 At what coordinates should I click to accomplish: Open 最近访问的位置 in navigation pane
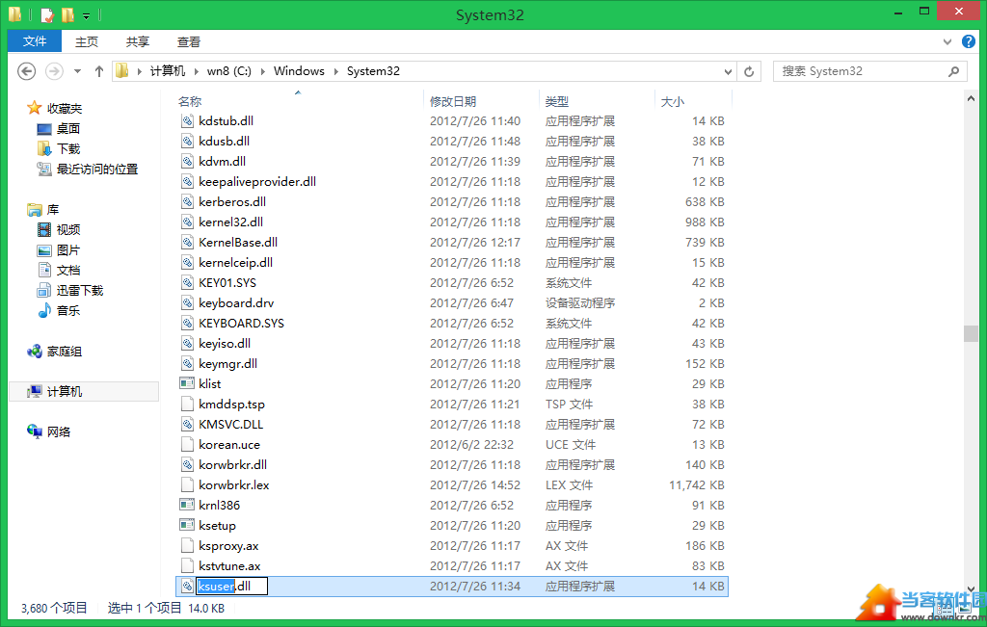coord(97,169)
